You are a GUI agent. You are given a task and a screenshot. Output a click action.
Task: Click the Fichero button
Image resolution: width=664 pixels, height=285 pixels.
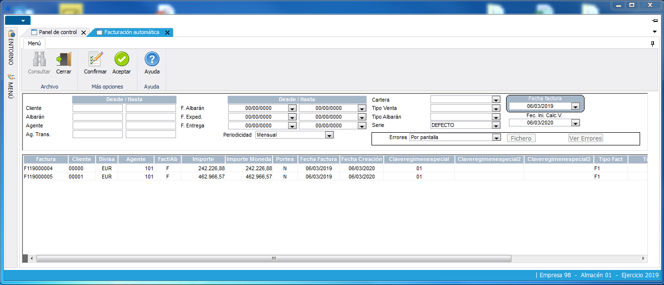(521, 139)
